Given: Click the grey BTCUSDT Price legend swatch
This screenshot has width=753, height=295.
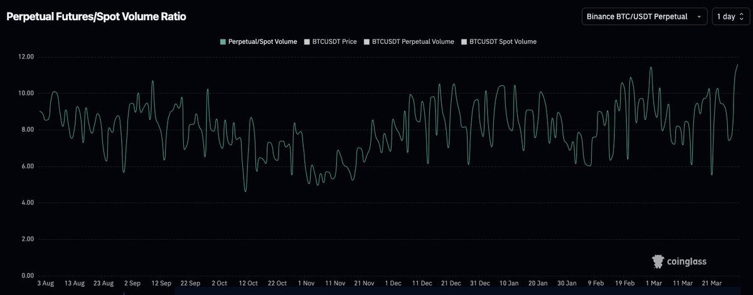Looking at the screenshot, I should tap(307, 42).
